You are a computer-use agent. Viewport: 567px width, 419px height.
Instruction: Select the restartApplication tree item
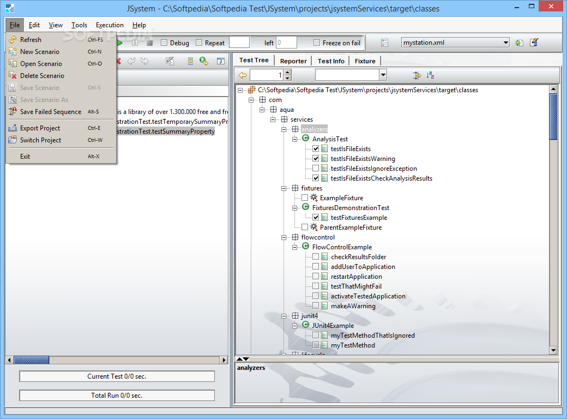click(356, 276)
